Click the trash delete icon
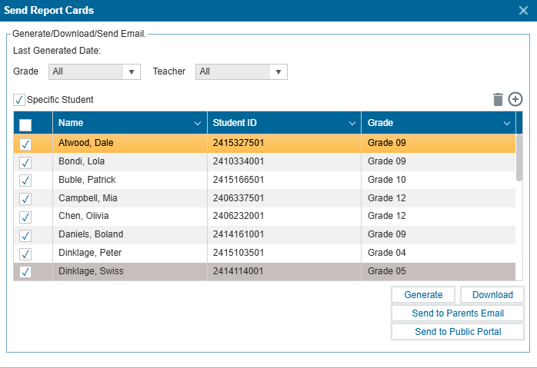The image size is (537, 368). [x=498, y=99]
